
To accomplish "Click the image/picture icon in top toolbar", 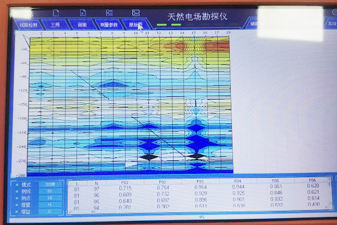I will click(x=135, y=12).
